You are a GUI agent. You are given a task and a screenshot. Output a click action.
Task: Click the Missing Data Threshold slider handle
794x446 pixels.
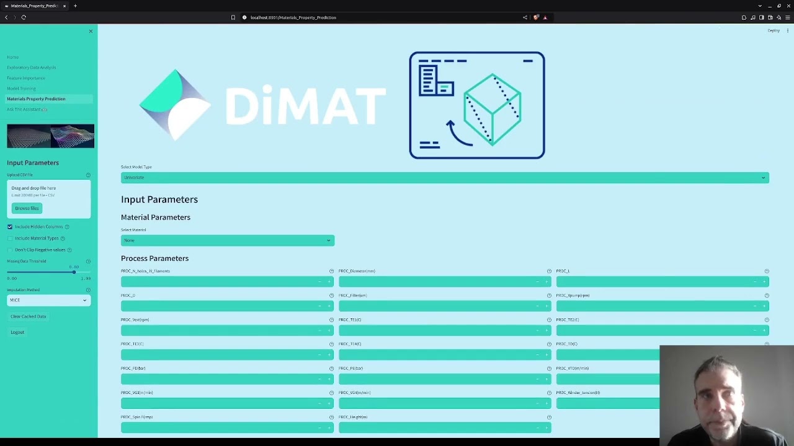[73, 272]
